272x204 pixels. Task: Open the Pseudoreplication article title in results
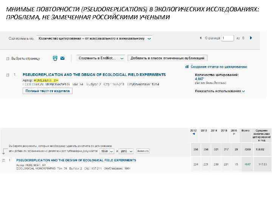tap(94, 75)
